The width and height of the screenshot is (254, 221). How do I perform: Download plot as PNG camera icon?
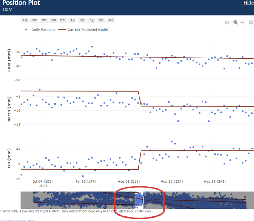click(x=227, y=23)
